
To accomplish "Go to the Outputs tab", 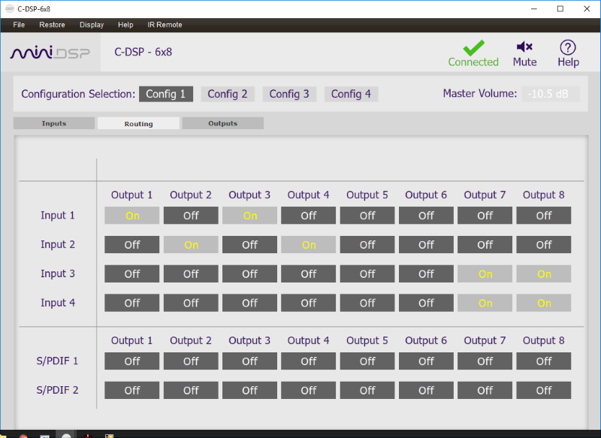I will coord(222,123).
